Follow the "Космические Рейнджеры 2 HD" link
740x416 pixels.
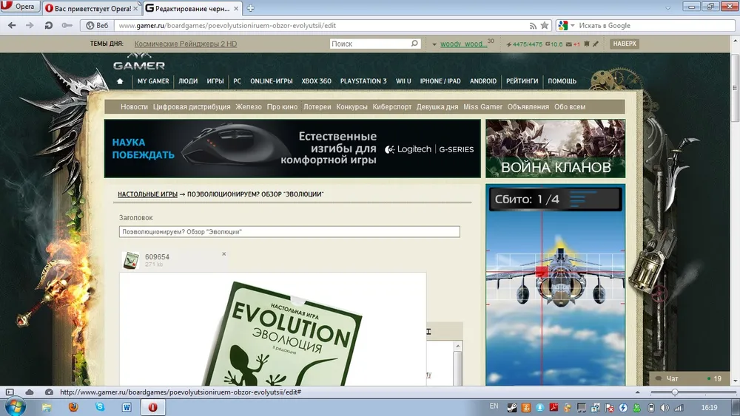(186, 44)
